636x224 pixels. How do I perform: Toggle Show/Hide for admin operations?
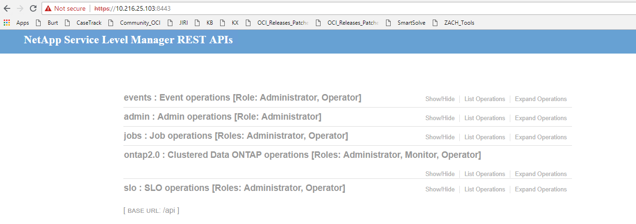[x=440, y=118]
